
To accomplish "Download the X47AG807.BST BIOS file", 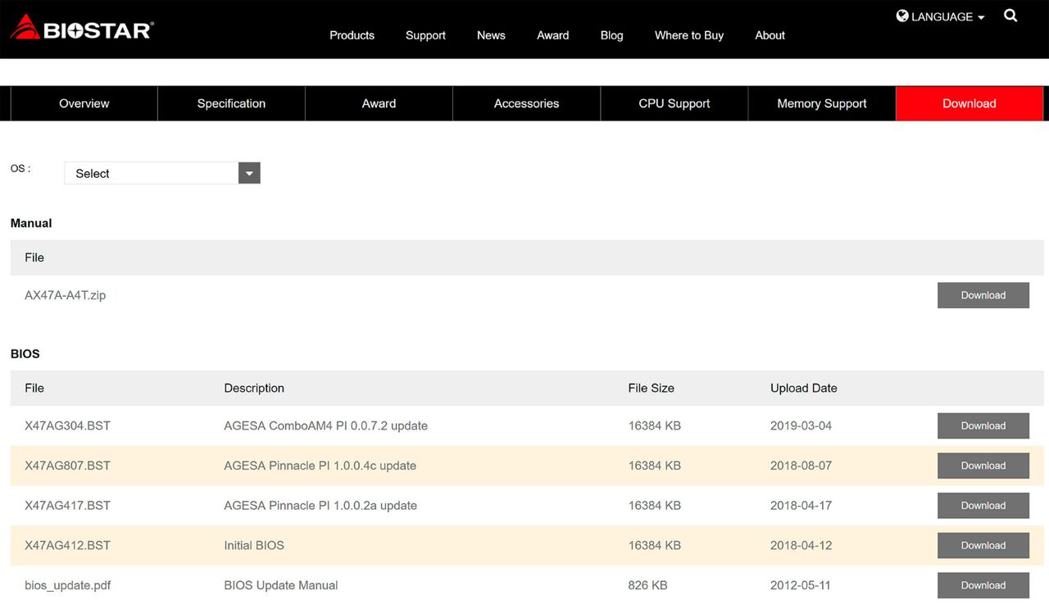I will (983, 466).
